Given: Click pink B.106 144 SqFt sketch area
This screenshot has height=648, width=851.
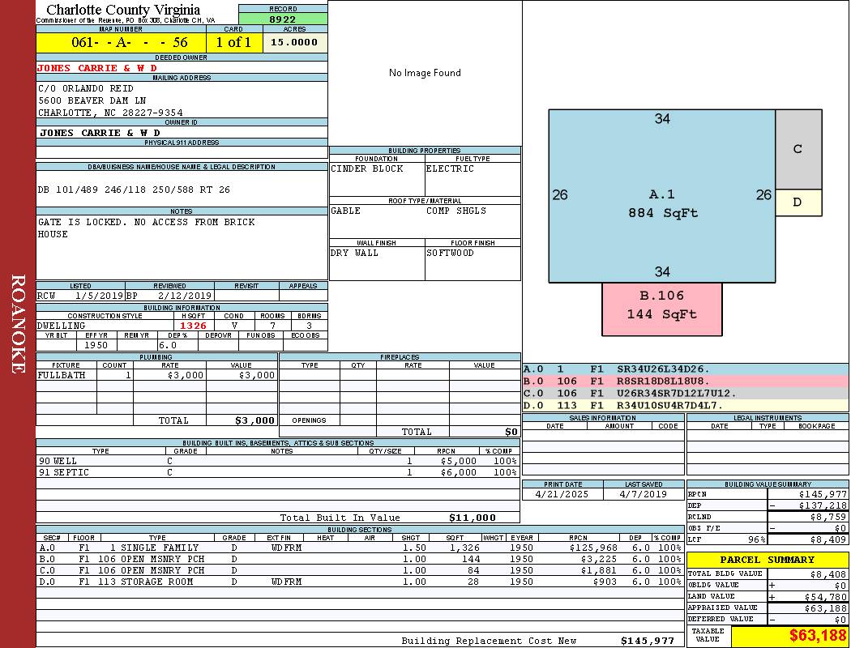Looking at the screenshot, I should 661,309.
